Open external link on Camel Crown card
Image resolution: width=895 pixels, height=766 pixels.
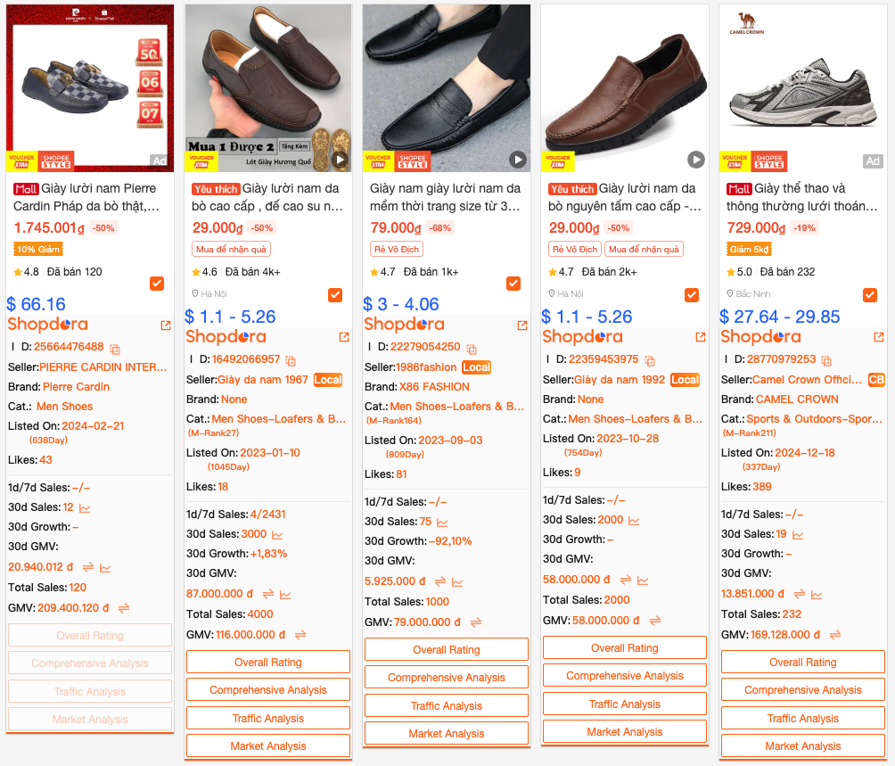pyautogui.click(x=879, y=337)
